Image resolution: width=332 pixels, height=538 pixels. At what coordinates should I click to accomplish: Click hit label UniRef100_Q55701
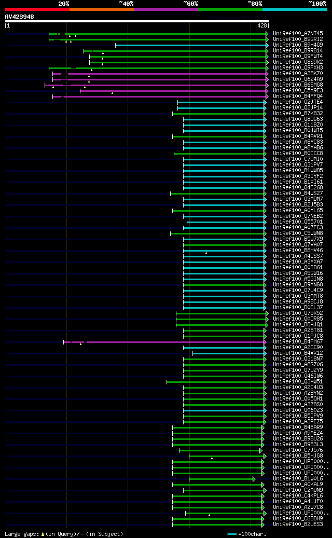coord(298,222)
